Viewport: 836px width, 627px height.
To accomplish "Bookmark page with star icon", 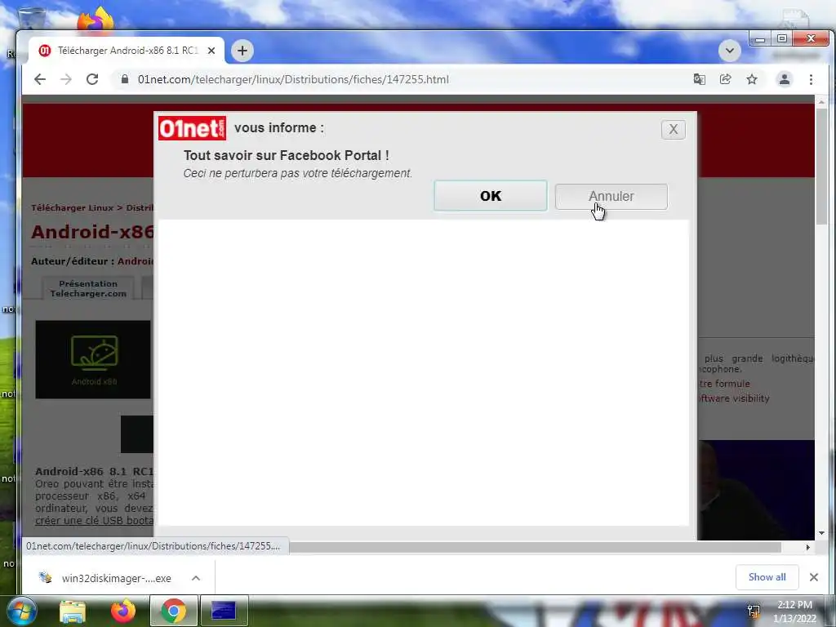I will tap(752, 79).
